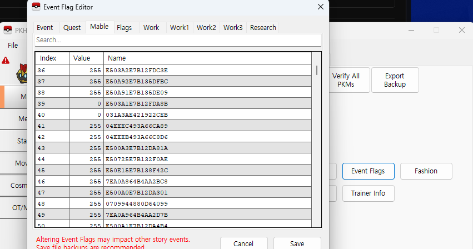Screen dimensions: 473x249
Task: Click the red warning triangle icon
Action: (x=6, y=60)
